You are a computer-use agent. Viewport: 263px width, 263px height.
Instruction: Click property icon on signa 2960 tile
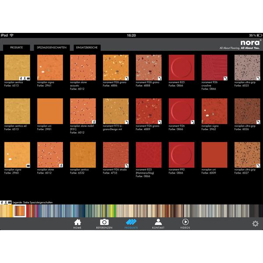coord(28,166)
